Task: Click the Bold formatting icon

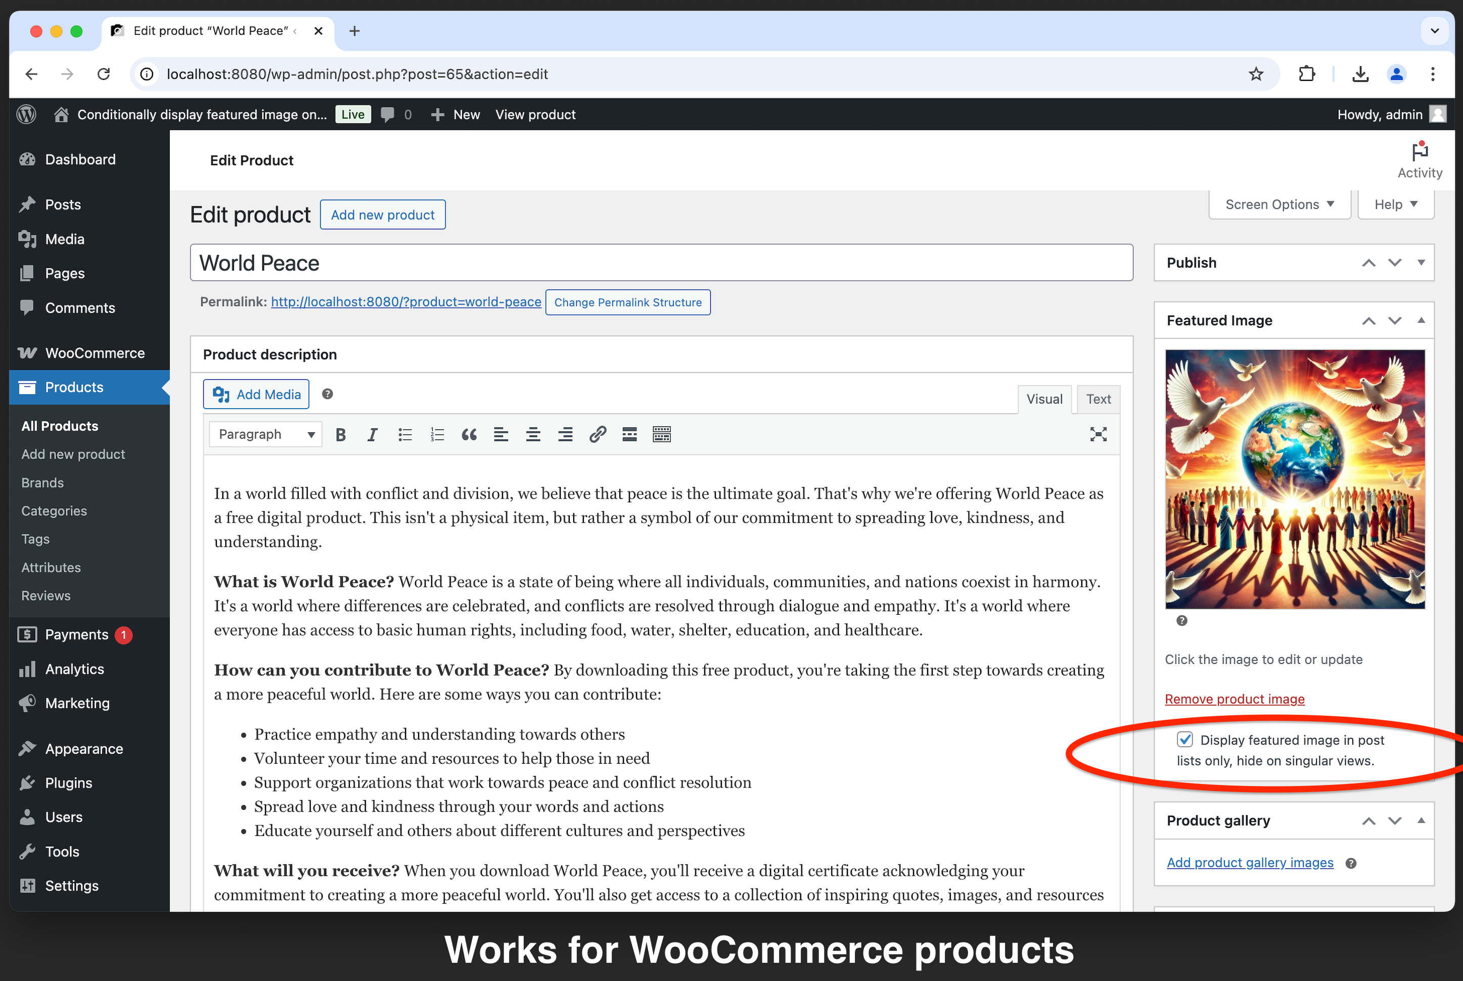Action: coord(341,434)
